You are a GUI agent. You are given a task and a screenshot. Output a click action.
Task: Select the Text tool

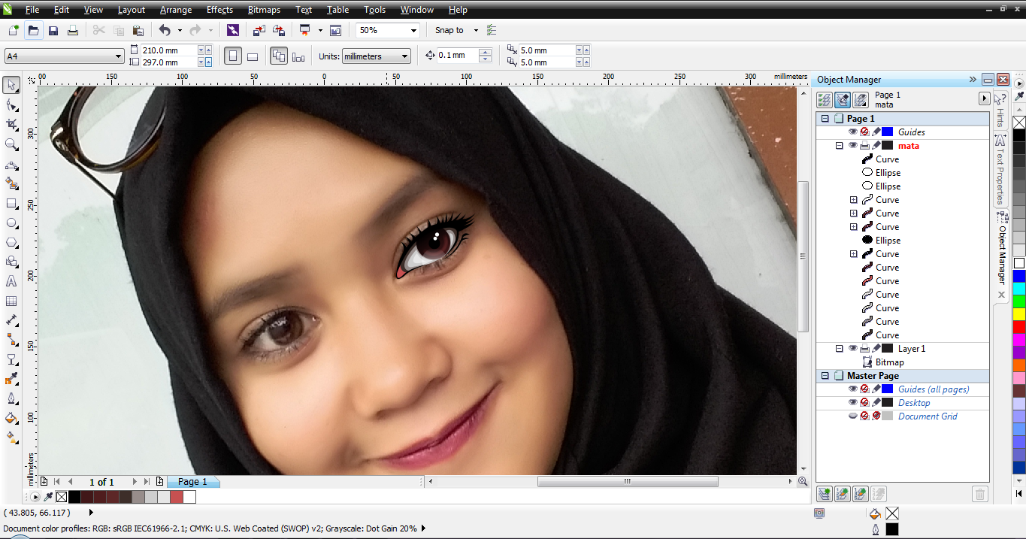11,280
